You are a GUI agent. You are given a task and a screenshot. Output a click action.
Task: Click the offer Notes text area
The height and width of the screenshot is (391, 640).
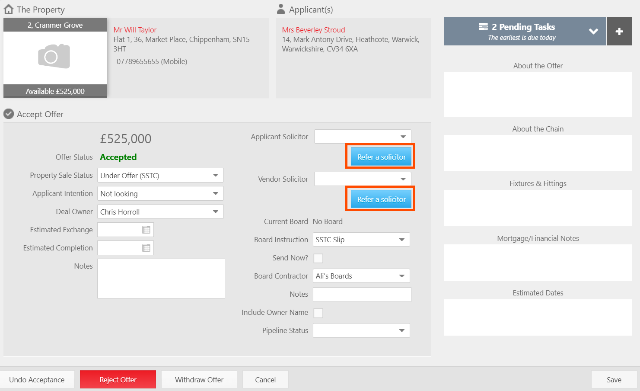161,279
